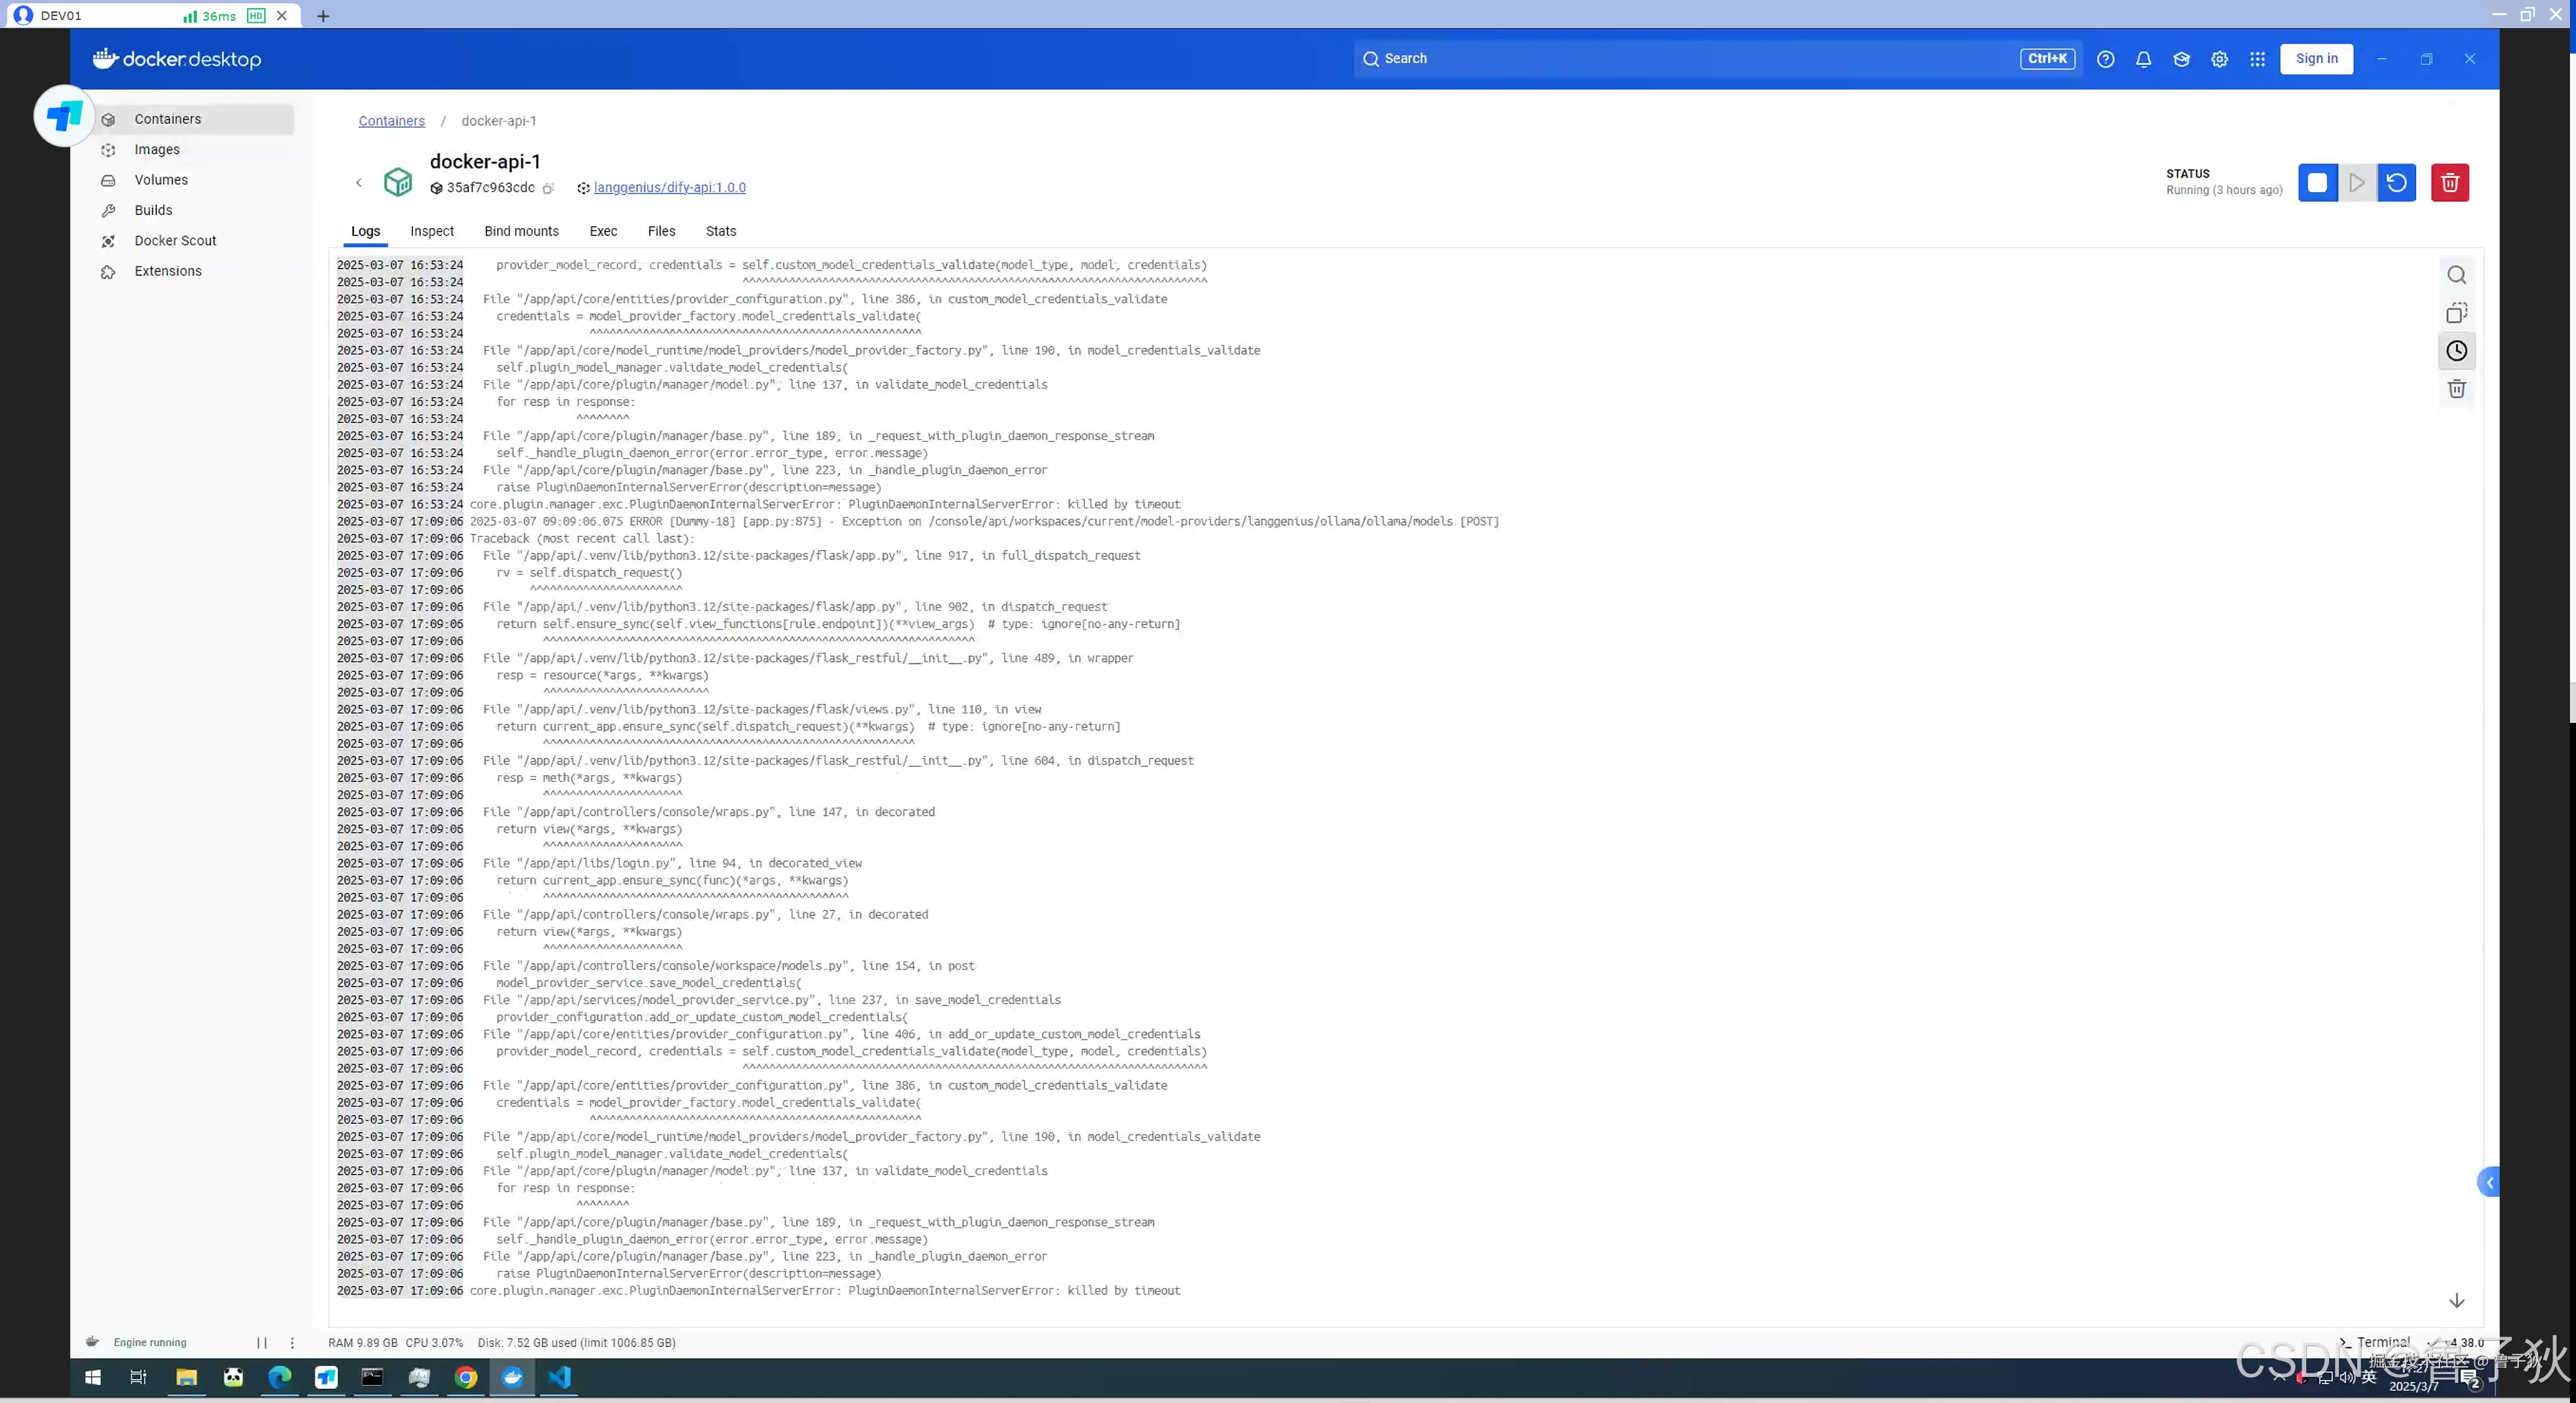Open the notifications bell
2576x1403 pixels.
coord(2143,59)
